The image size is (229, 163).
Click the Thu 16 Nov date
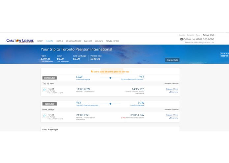48,83
